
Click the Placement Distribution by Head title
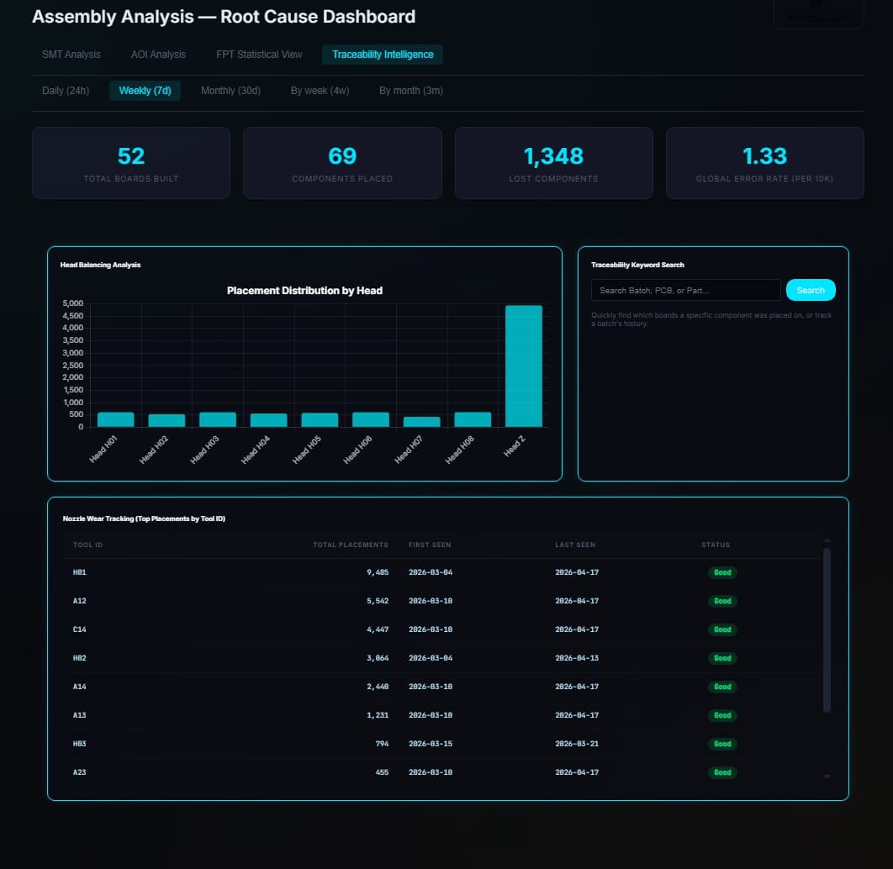click(x=304, y=291)
